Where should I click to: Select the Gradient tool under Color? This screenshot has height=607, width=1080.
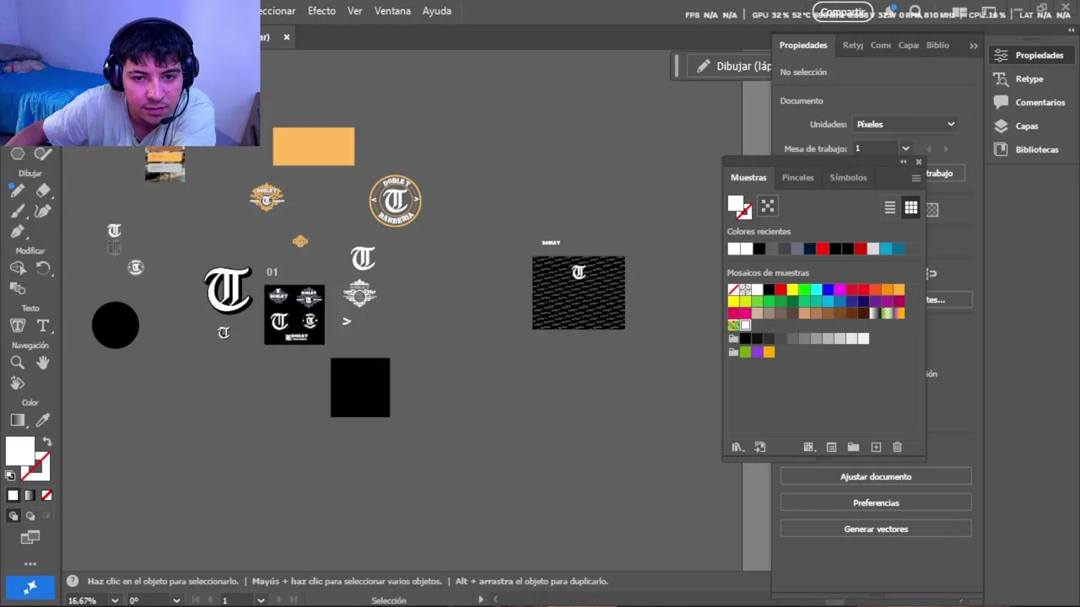(17, 420)
